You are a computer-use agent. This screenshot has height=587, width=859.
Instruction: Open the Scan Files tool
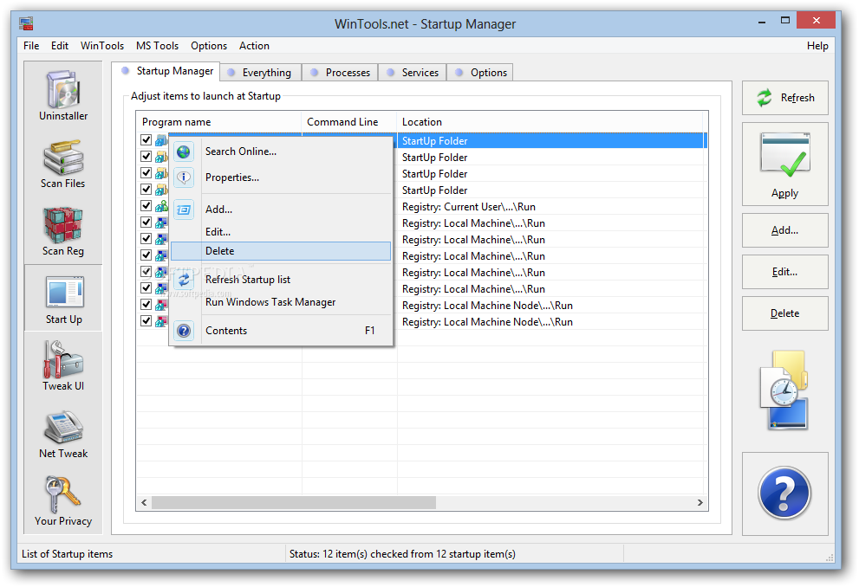point(63,164)
